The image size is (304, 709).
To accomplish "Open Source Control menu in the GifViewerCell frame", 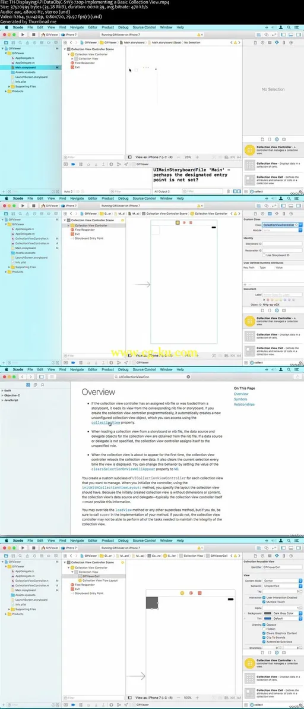I will point(144,540).
